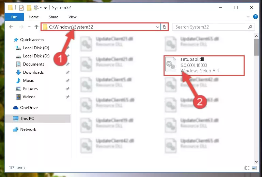
Task: Click the New folder quick access toolbar icon
Action: click(29, 8)
